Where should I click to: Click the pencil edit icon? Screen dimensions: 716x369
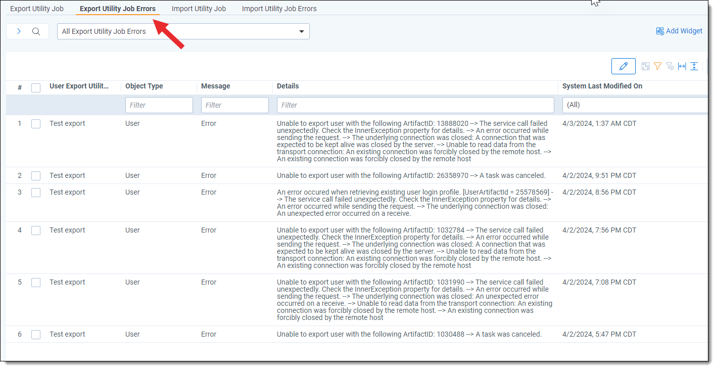[x=623, y=66]
